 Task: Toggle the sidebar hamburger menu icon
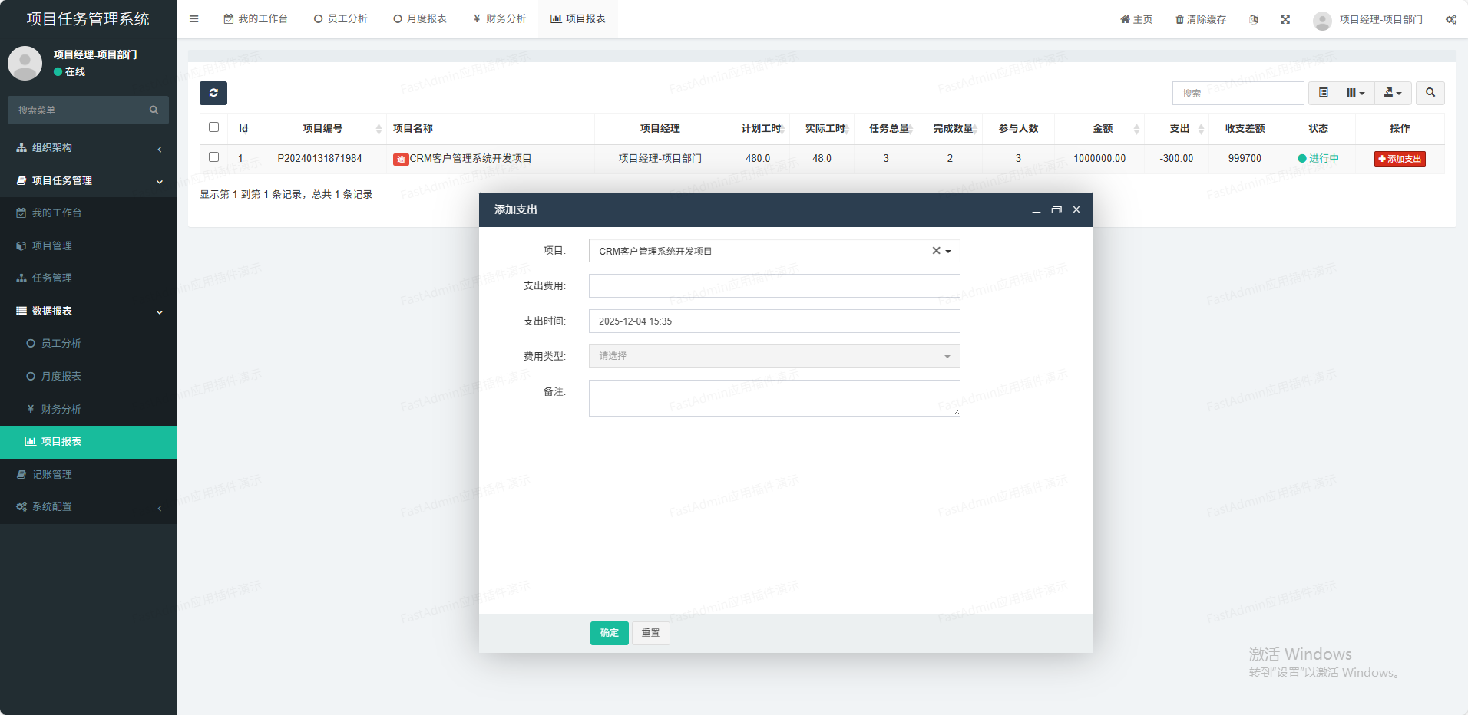coord(194,19)
